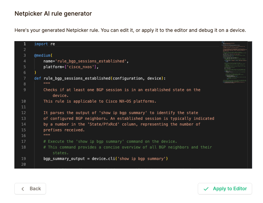The image size is (263, 203).
Task: Click the 'State/PfxRcd' text in docstring
Action: 98,124
